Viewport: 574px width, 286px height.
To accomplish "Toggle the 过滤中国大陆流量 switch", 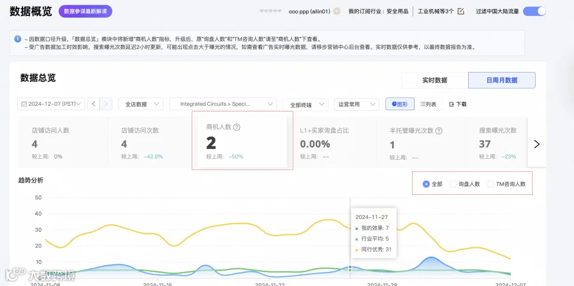I will pos(534,11).
